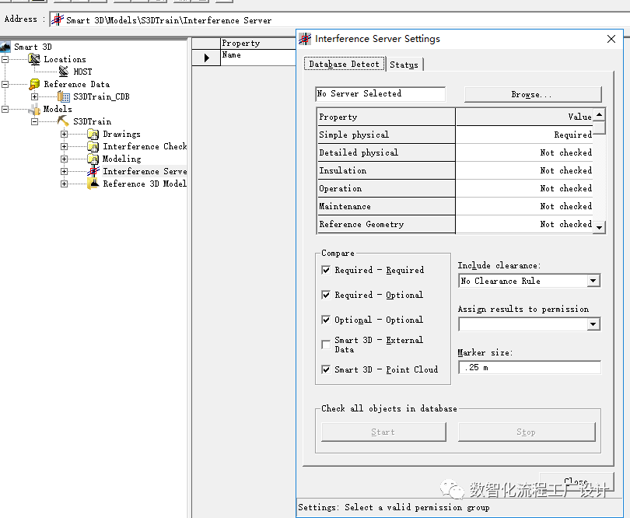Image resolution: width=630 pixels, height=518 pixels.
Task: Collapse the S3DTrain tree node
Action: (34, 122)
